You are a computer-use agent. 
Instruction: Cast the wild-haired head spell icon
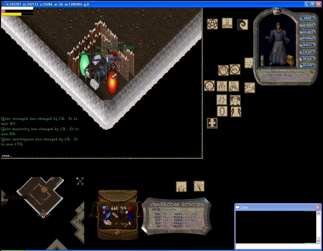click(x=235, y=100)
